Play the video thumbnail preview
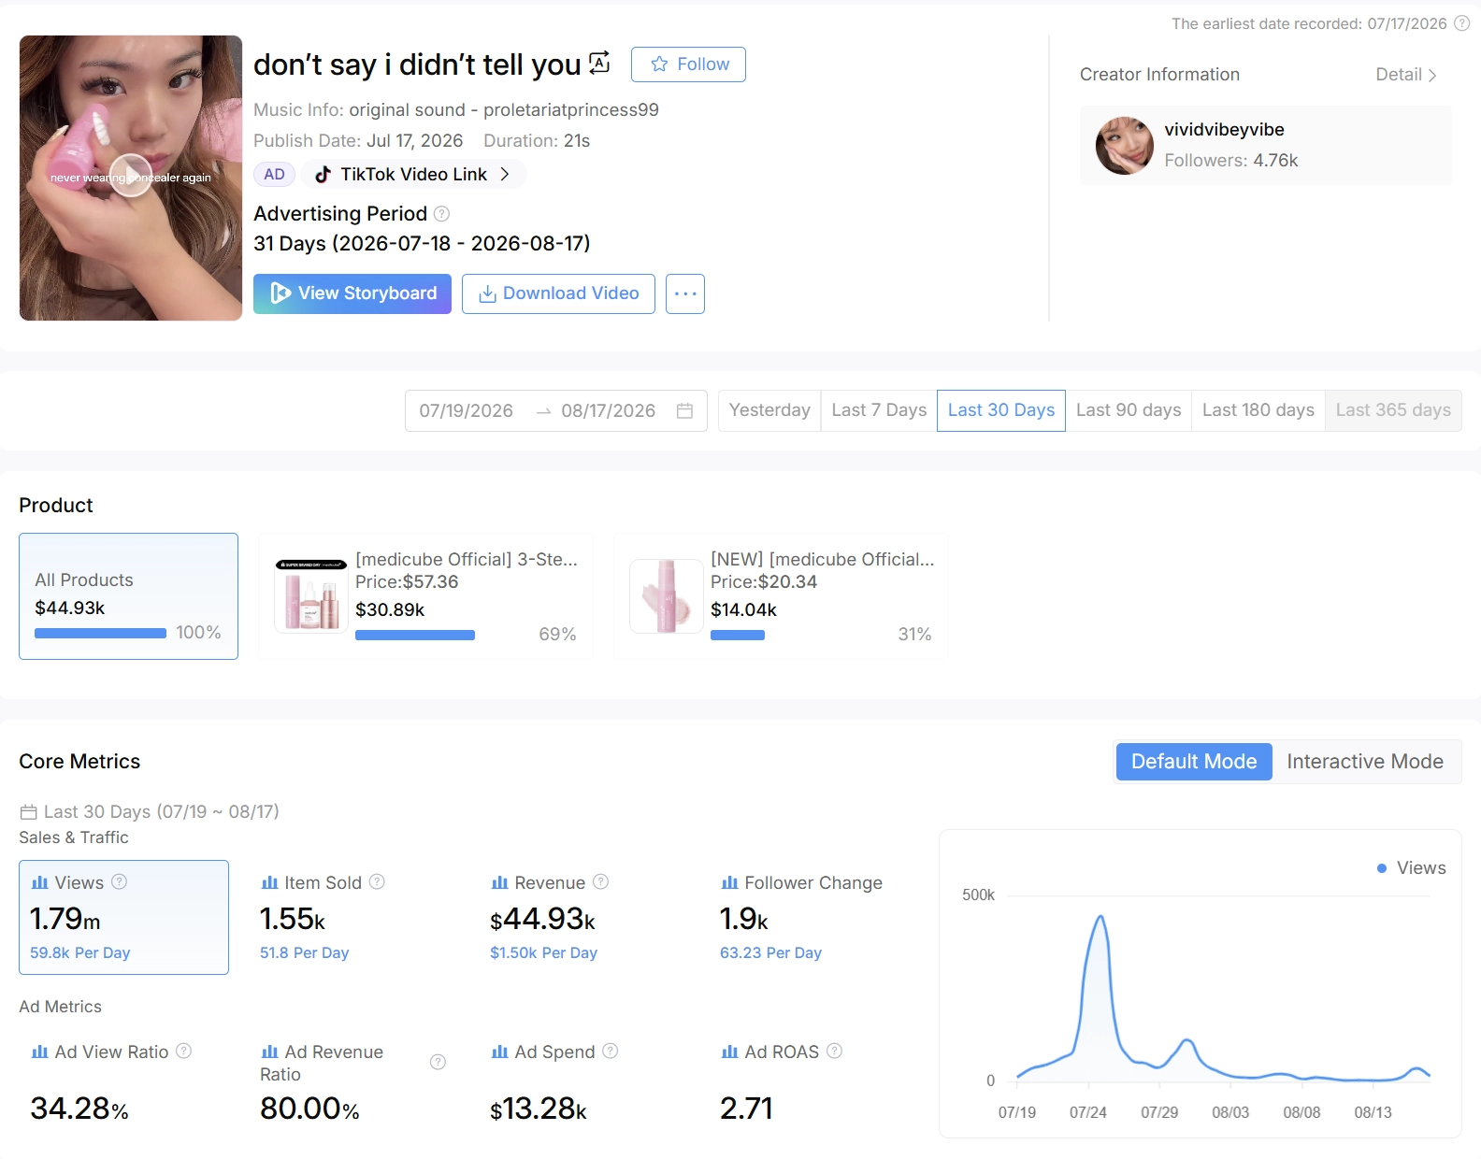 point(131,176)
